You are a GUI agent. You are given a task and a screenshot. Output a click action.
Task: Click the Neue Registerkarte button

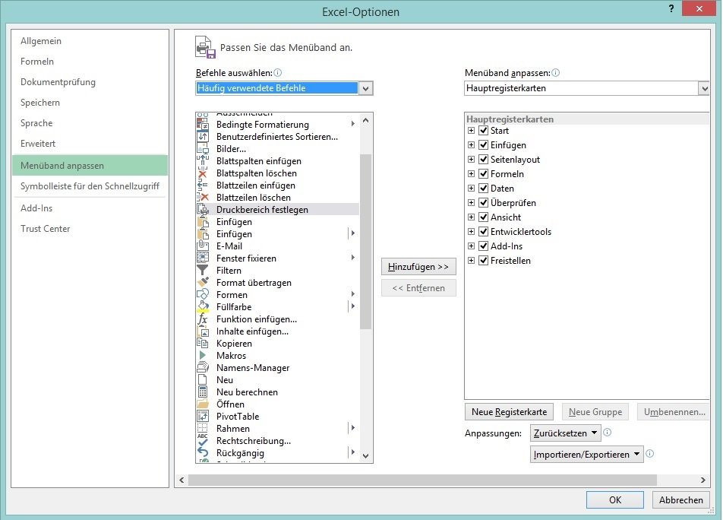[x=509, y=411]
